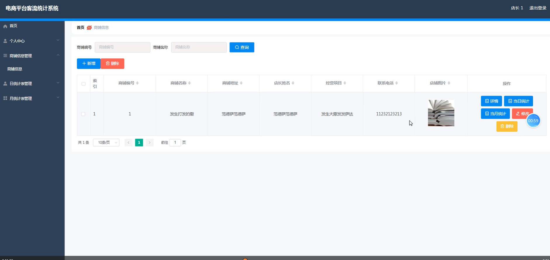Open the shop image thumbnail of books
Image resolution: width=550 pixels, height=260 pixels.
(441, 113)
